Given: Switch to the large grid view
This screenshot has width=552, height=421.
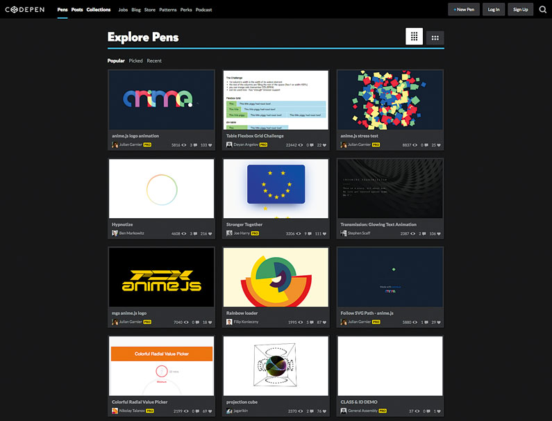Looking at the screenshot, I should [414, 36].
